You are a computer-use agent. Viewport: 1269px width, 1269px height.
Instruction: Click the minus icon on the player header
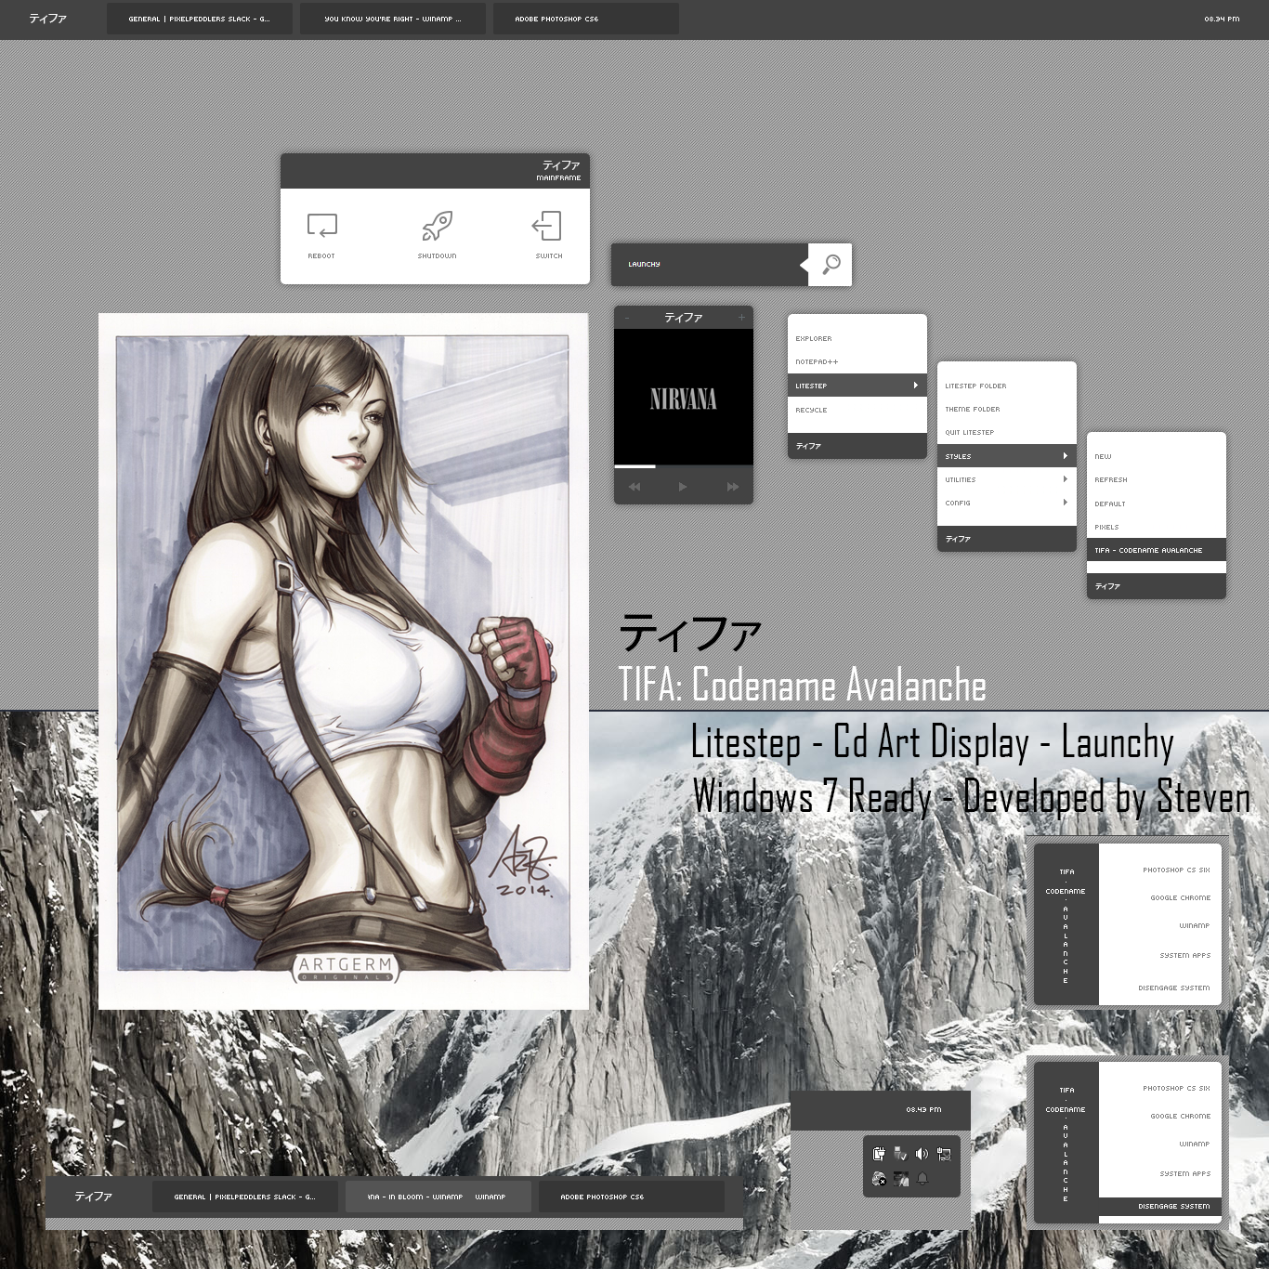tap(627, 318)
